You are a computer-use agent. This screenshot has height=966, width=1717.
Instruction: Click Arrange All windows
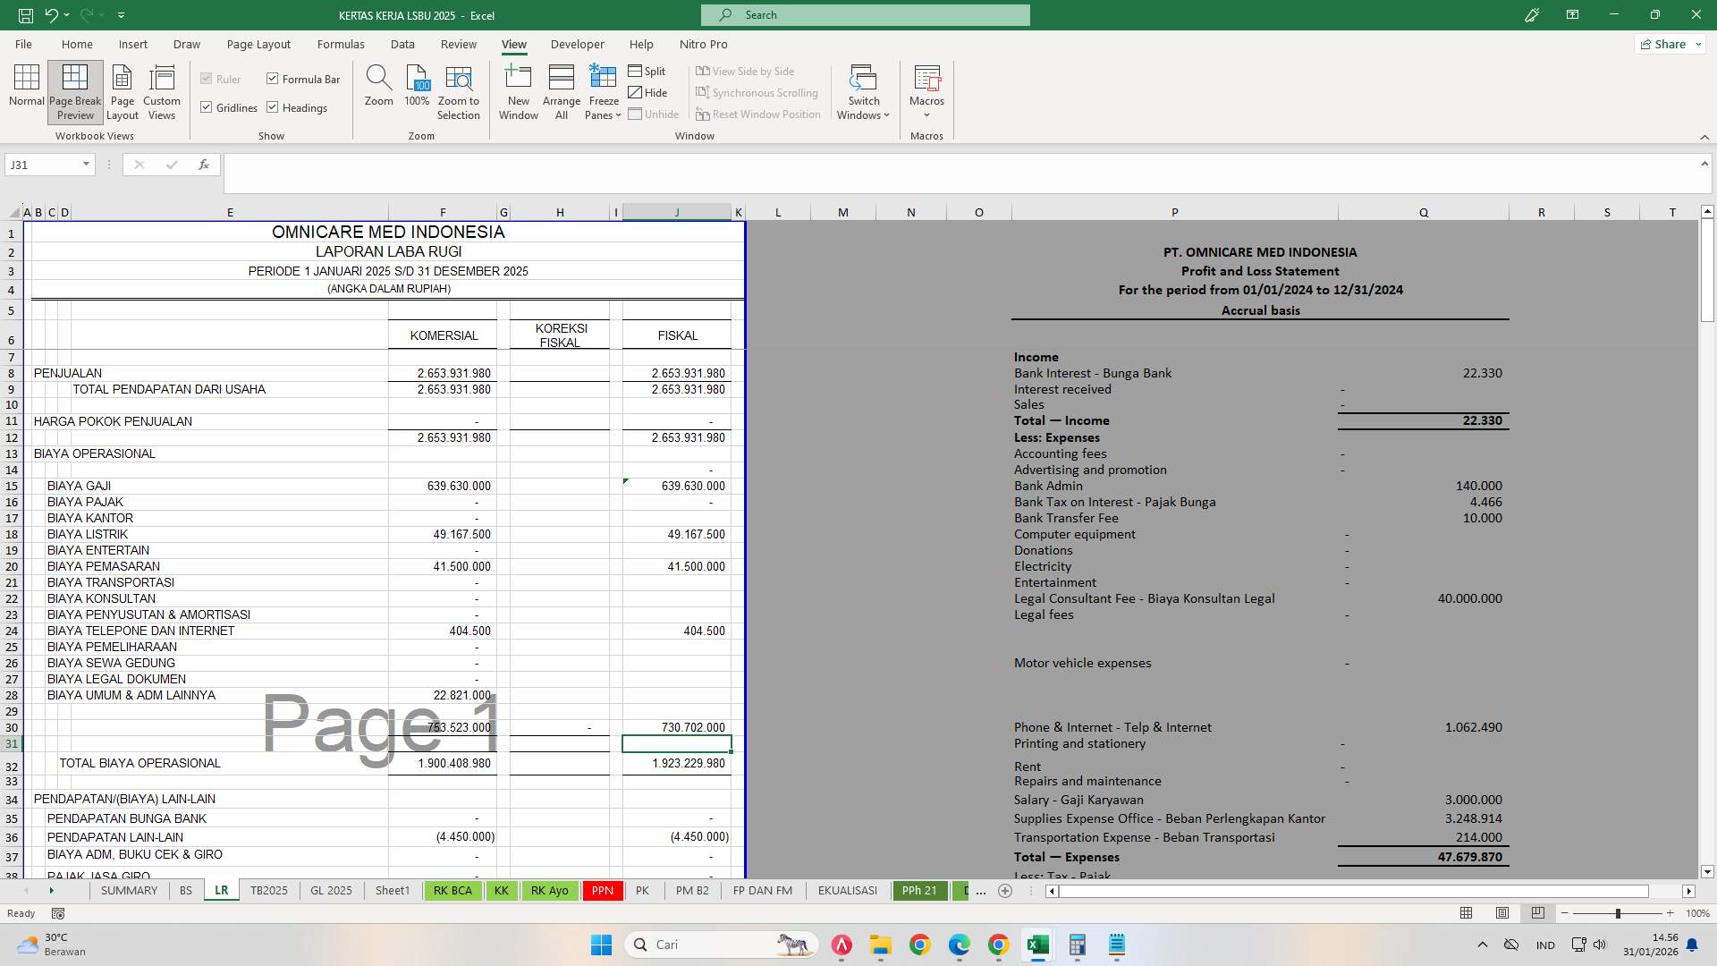(561, 89)
